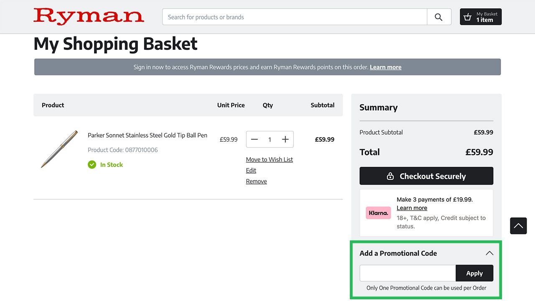This screenshot has width=535, height=301.
Task: Click the Product column header
Action: (53, 105)
